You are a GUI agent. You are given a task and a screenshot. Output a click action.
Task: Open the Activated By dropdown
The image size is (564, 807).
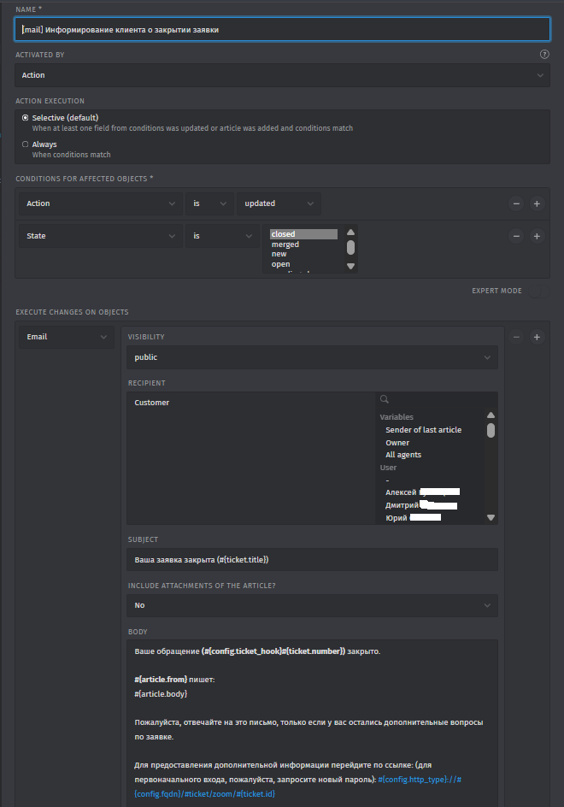pos(282,75)
